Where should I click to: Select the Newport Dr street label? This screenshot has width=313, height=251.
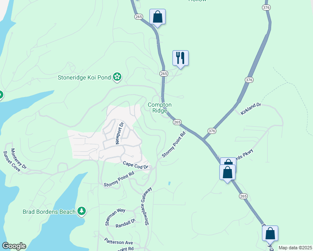click(120, 133)
